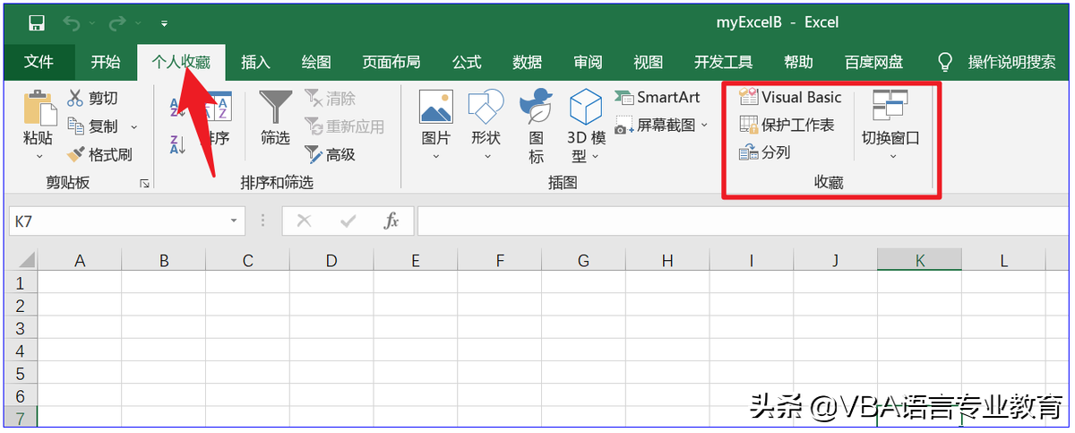Image resolution: width=1075 pixels, height=433 pixels.
Task: Open the Visual Basic editor
Action: point(790,97)
